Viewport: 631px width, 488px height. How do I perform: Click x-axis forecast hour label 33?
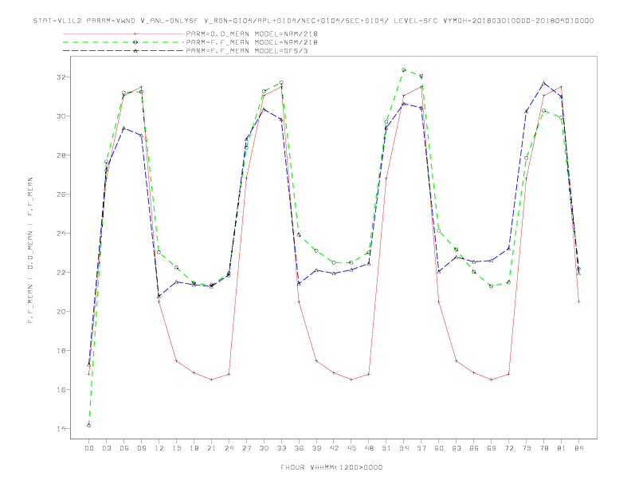[x=281, y=448]
